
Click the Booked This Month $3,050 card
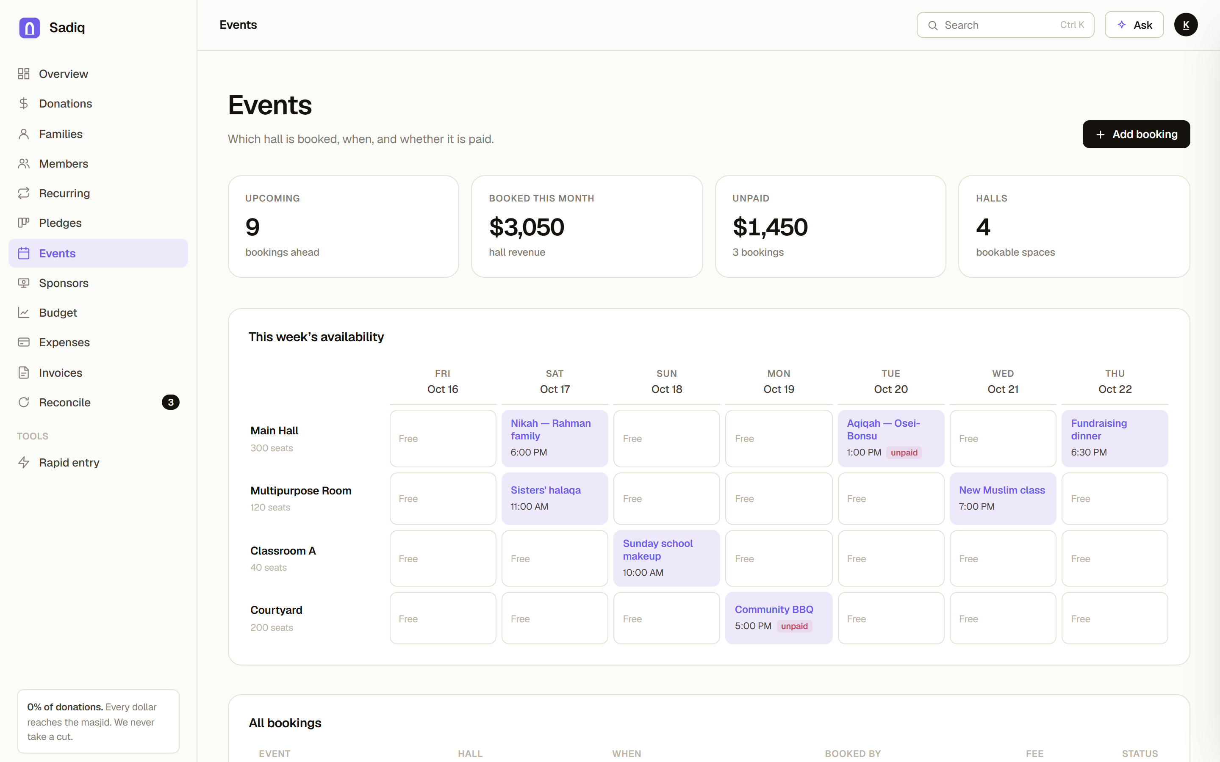[x=586, y=226]
